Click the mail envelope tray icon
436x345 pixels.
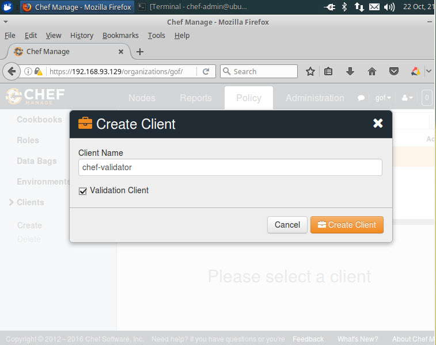374,7
